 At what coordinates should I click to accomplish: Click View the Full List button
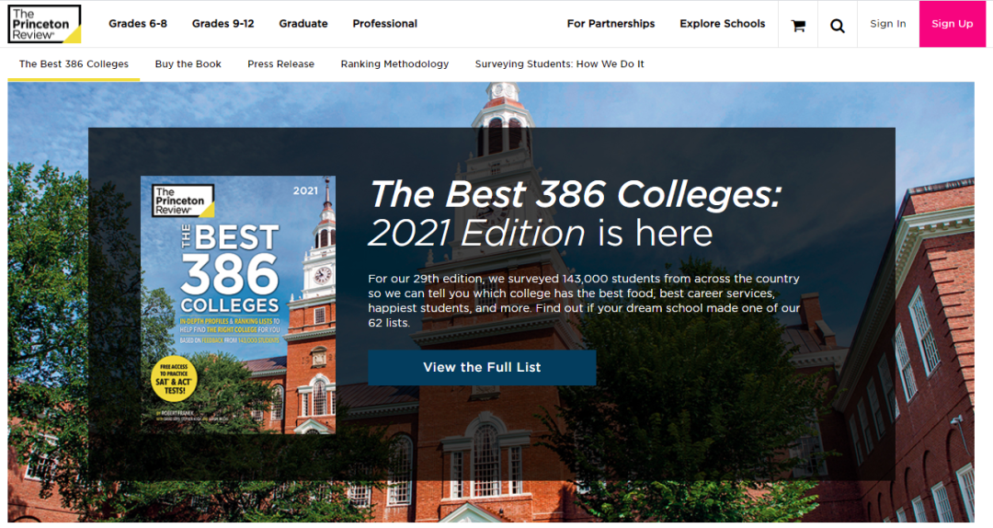[482, 368]
